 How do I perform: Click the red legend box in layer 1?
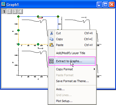(x=40, y=18)
